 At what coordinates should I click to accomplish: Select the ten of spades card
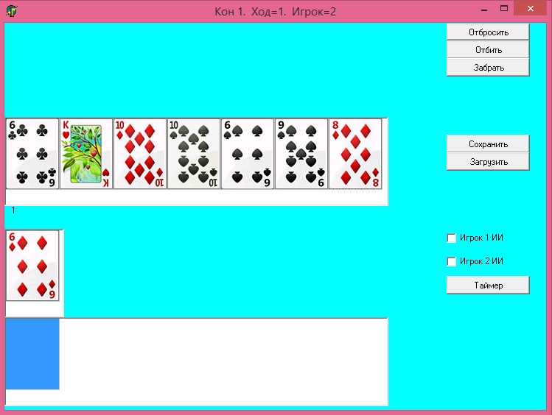click(x=194, y=154)
